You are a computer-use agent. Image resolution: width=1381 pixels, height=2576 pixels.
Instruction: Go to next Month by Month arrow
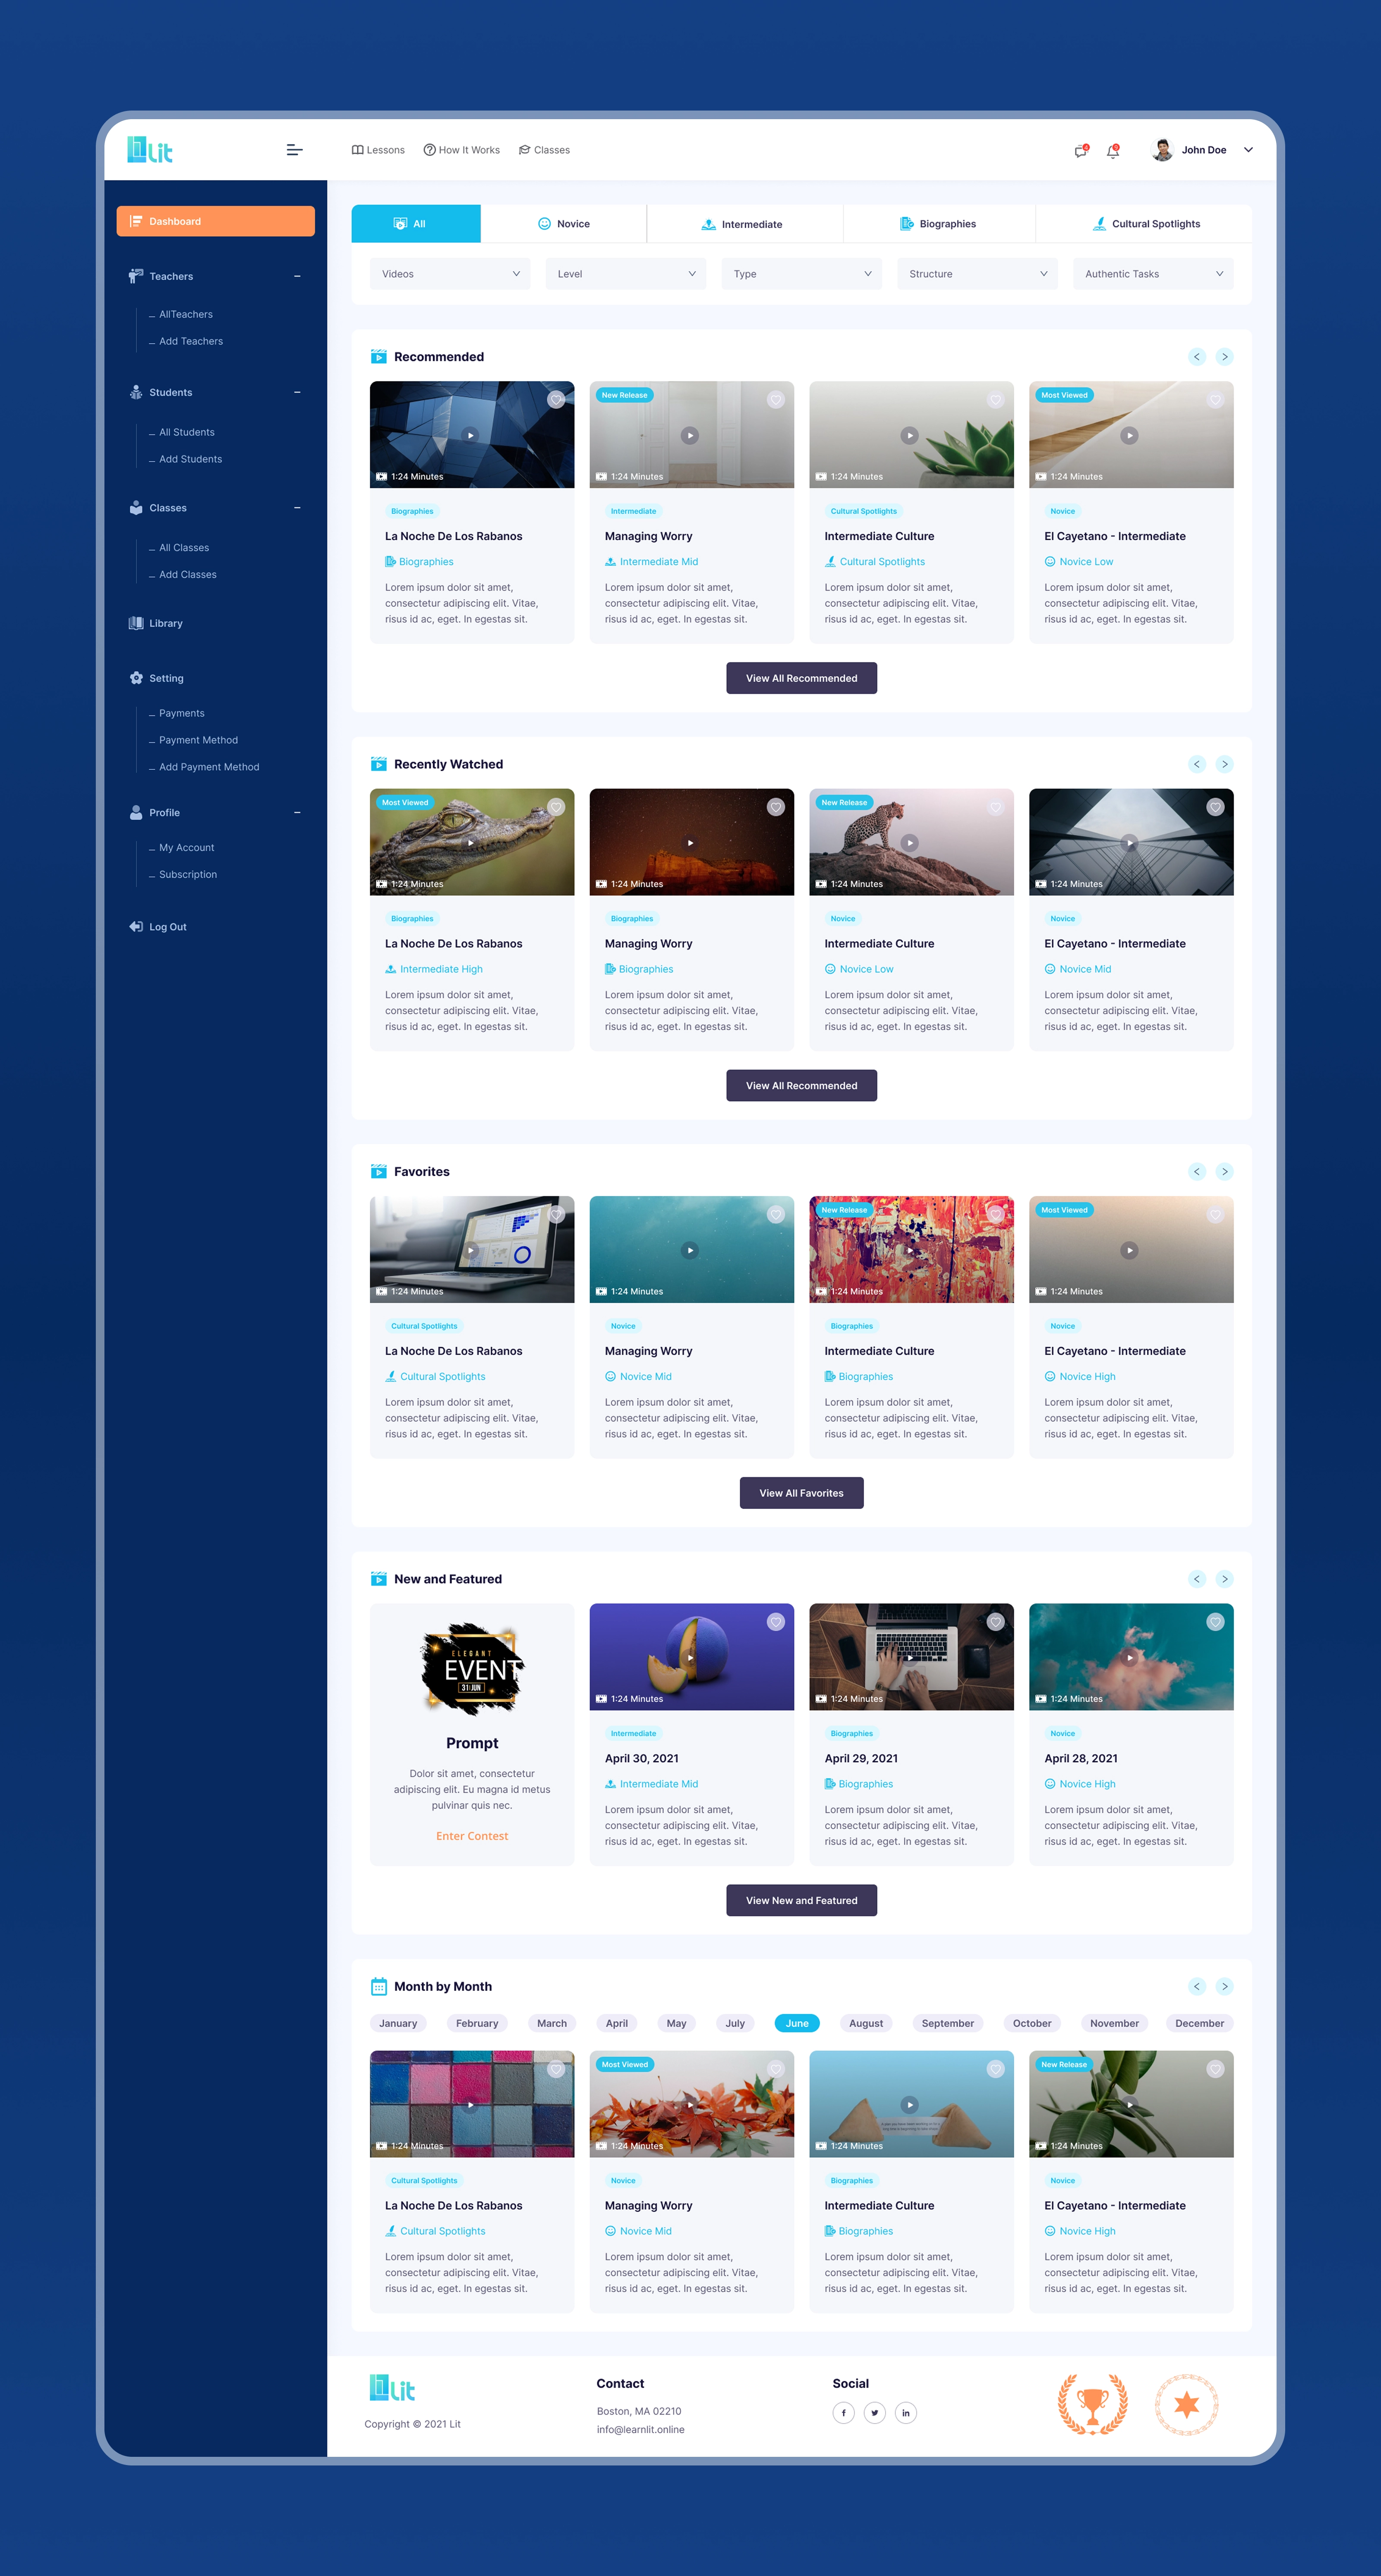pos(1224,1986)
